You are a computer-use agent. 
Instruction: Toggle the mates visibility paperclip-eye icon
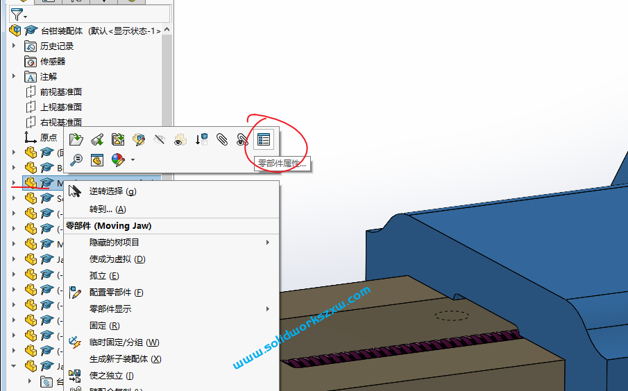point(241,139)
